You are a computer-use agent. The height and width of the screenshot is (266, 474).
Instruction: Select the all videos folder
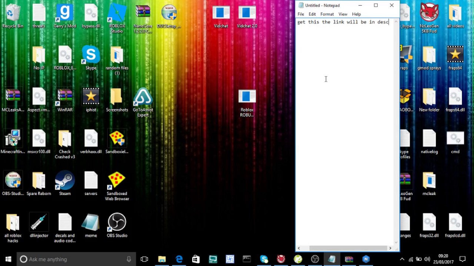(455, 17)
